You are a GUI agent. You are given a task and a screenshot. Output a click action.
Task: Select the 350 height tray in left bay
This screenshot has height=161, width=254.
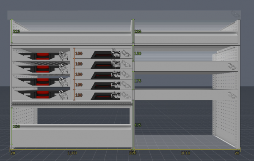point(72,136)
